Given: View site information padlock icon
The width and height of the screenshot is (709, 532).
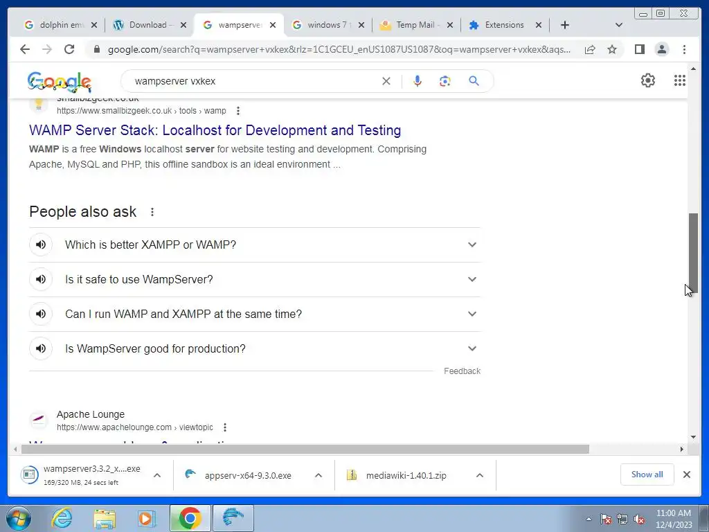Looking at the screenshot, I should [96, 49].
